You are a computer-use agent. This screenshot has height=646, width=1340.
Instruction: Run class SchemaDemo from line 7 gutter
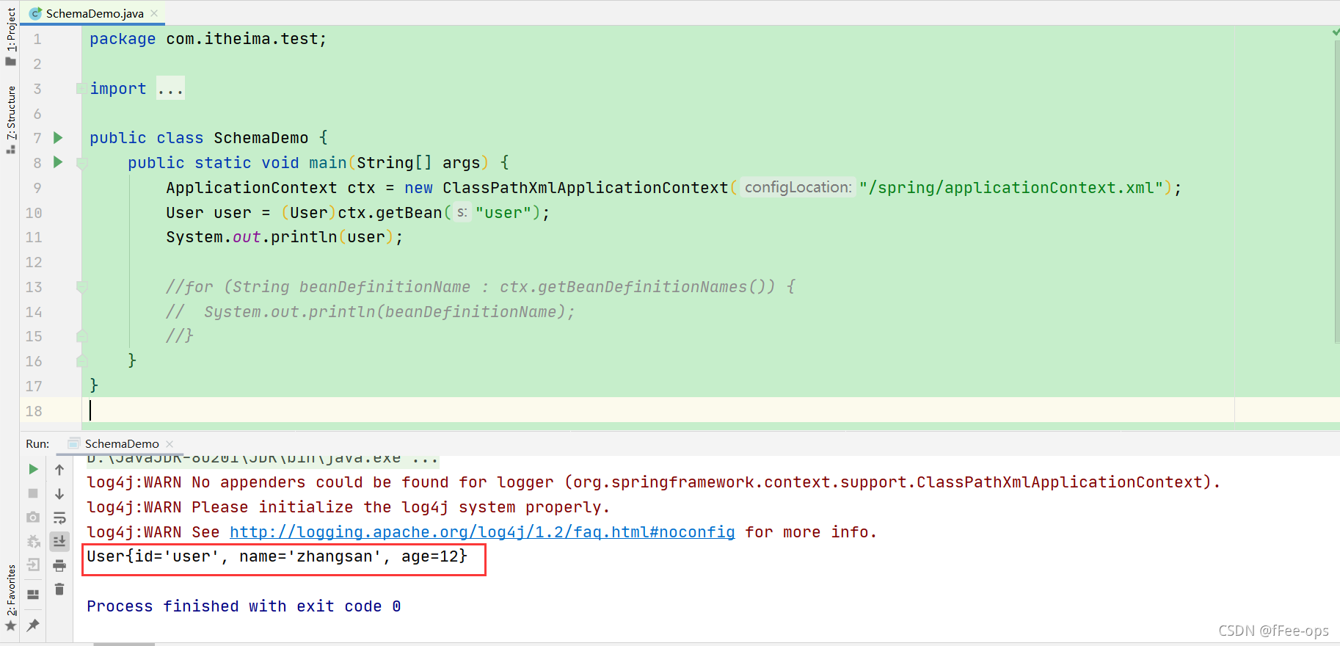pos(58,137)
